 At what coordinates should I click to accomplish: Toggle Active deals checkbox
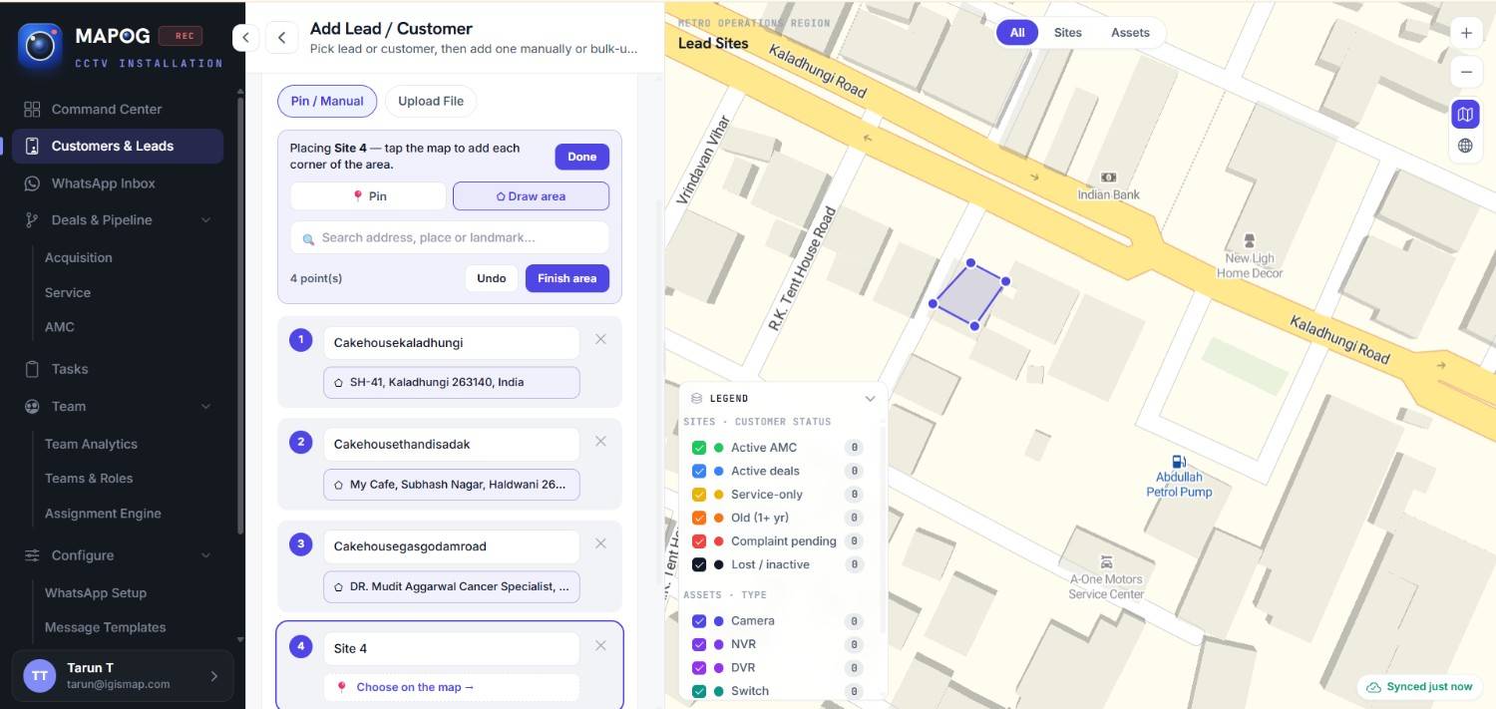[x=699, y=471]
